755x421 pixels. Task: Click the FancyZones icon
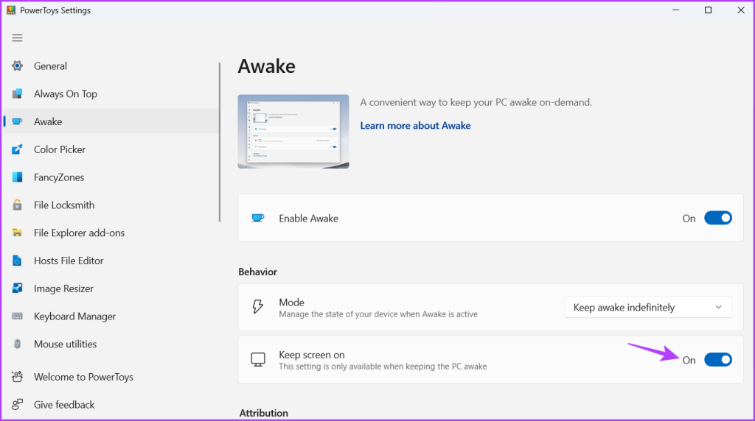coord(18,177)
